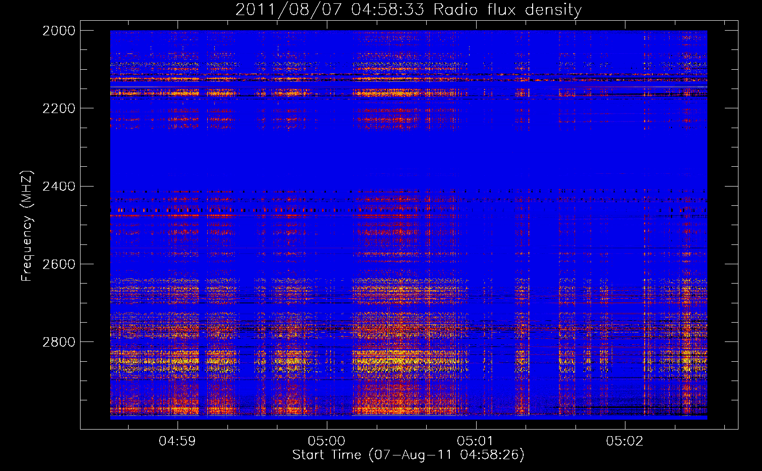
Task: Select the 2000 frequency axis label
Action: (x=58, y=31)
